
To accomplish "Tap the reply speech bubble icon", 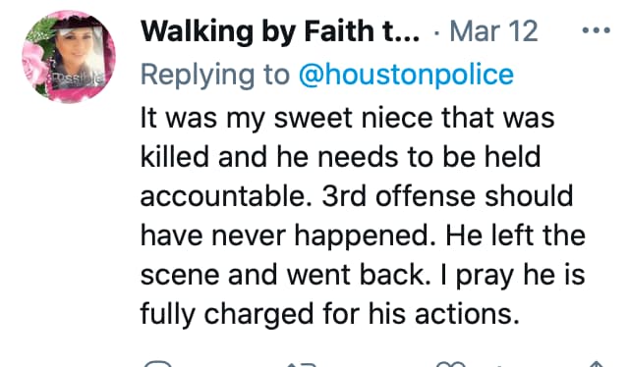I will coord(157,364).
